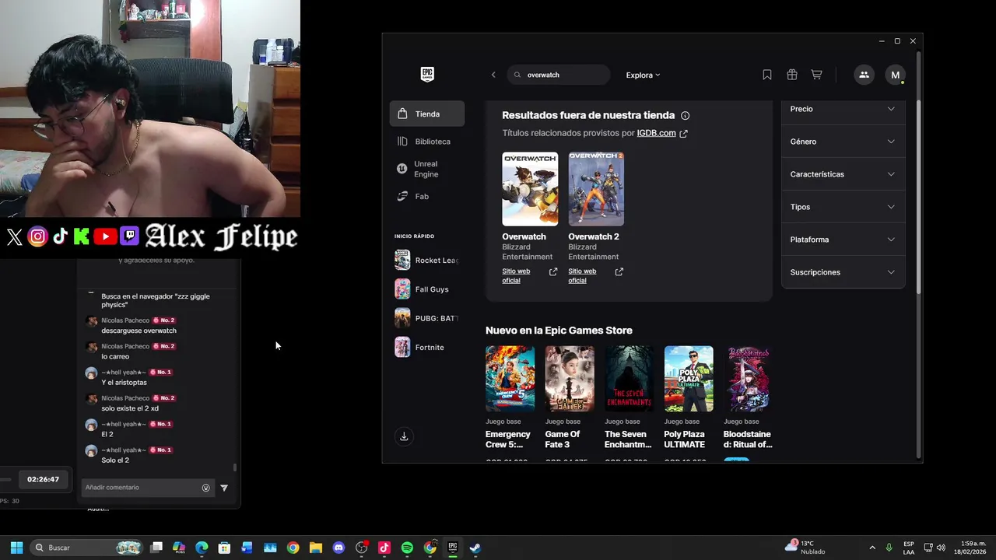Viewport: 996px width, 560px height.
Task: Expand the Género filter
Action: click(x=843, y=142)
